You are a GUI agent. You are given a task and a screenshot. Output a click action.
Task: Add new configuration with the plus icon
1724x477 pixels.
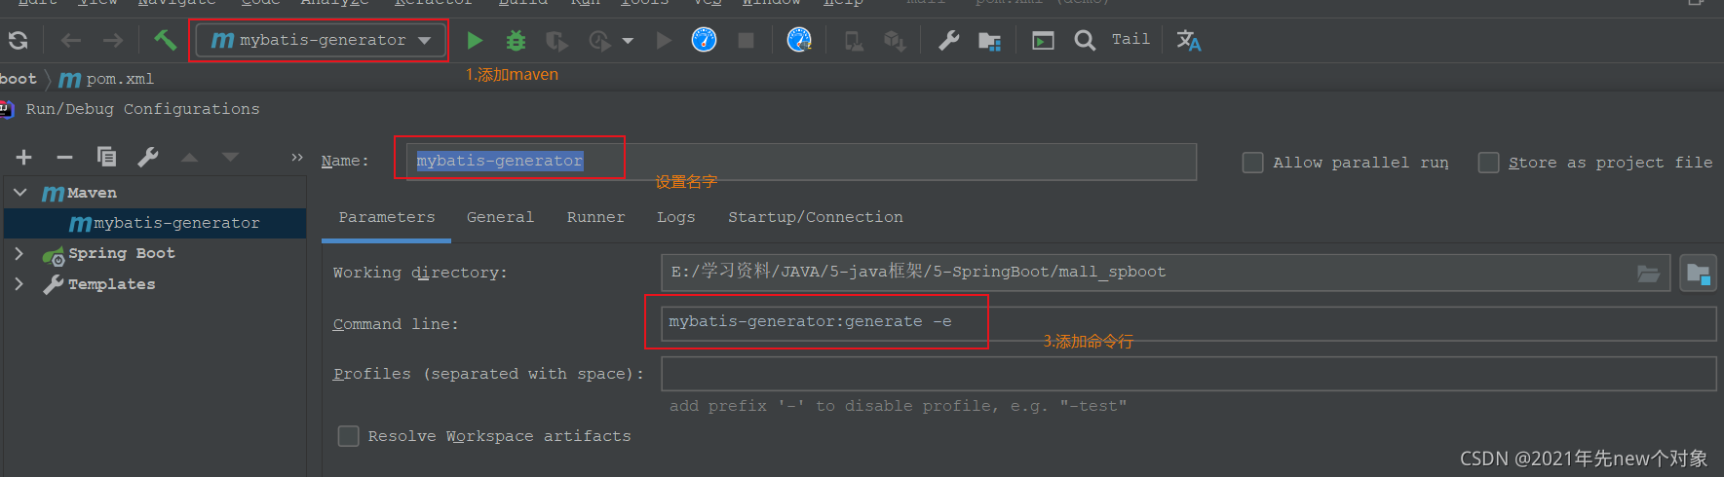[x=24, y=157]
